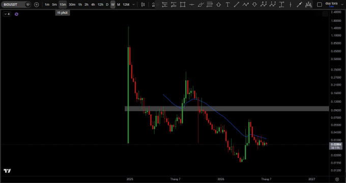Choose the 2h timeframe

click(86, 5)
